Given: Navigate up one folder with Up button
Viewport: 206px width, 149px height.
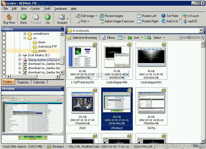Looking at the screenshot, I should click(48, 17).
